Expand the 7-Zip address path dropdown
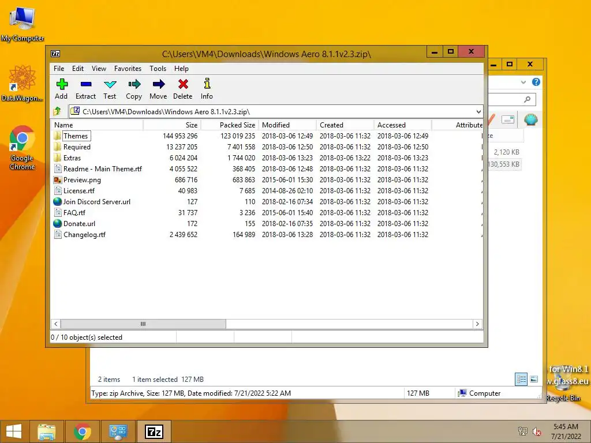 (x=478, y=111)
